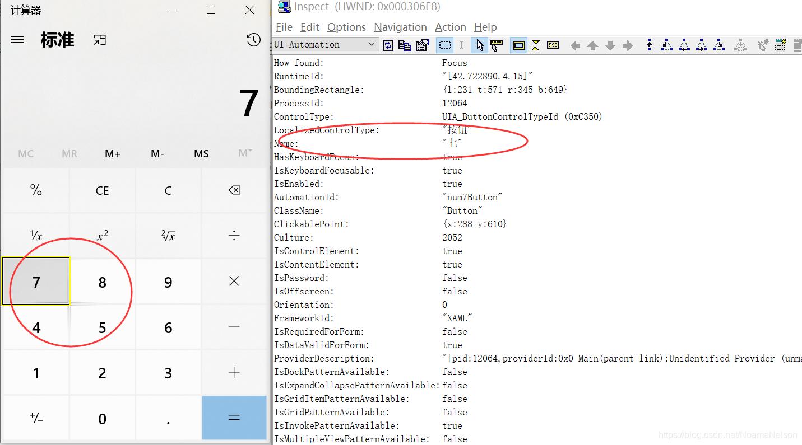
Task: Click the gray right arrow toolbar icon
Action: coord(628,45)
